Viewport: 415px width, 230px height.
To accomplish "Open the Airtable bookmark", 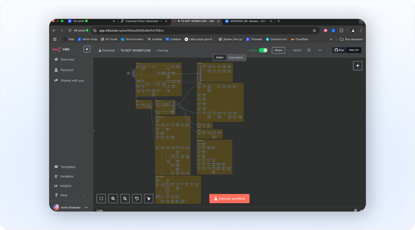I will (x=154, y=39).
